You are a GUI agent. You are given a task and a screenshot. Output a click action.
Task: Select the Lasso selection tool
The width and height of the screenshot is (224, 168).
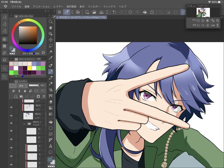(x=50, y=46)
